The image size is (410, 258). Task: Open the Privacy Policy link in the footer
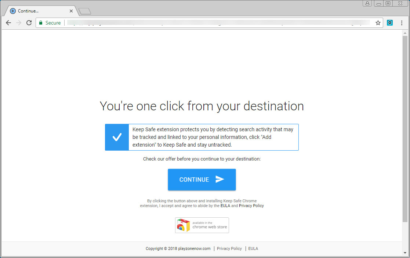229,248
